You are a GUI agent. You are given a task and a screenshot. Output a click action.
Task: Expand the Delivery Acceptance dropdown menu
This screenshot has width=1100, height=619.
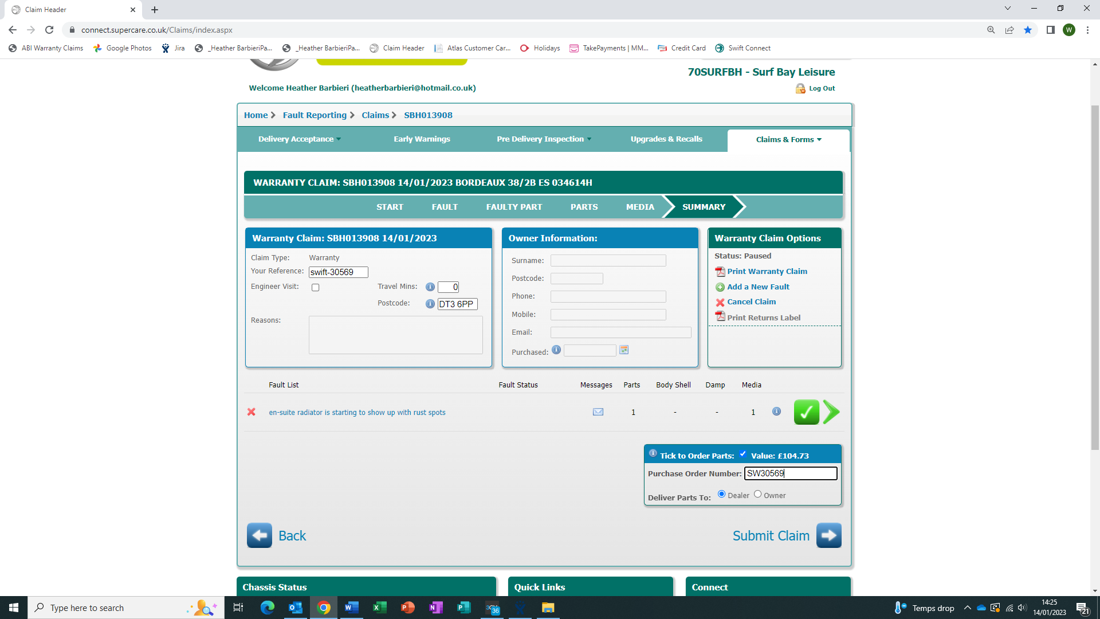pyautogui.click(x=299, y=139)
